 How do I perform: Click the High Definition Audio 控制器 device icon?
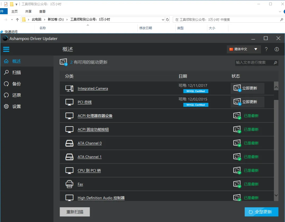click(69, 198)
